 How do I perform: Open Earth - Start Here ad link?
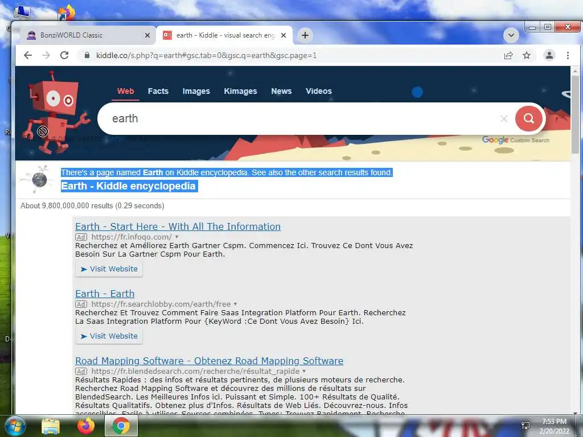tap(178, 226)
